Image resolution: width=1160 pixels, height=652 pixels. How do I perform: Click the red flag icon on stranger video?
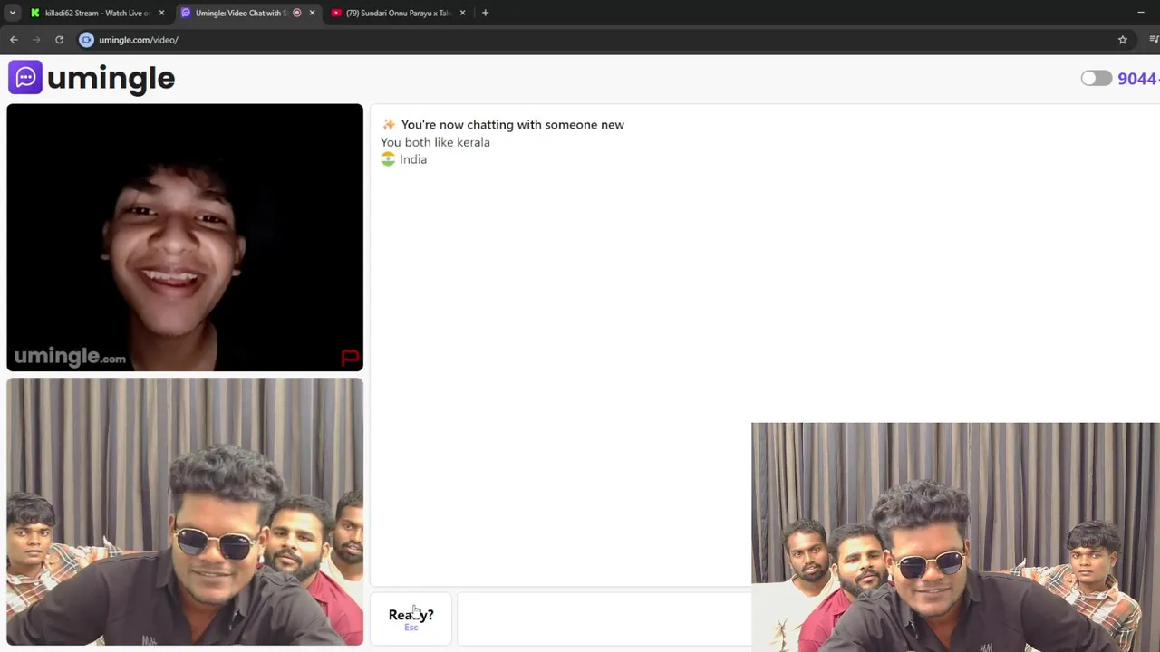pos(350,358)
